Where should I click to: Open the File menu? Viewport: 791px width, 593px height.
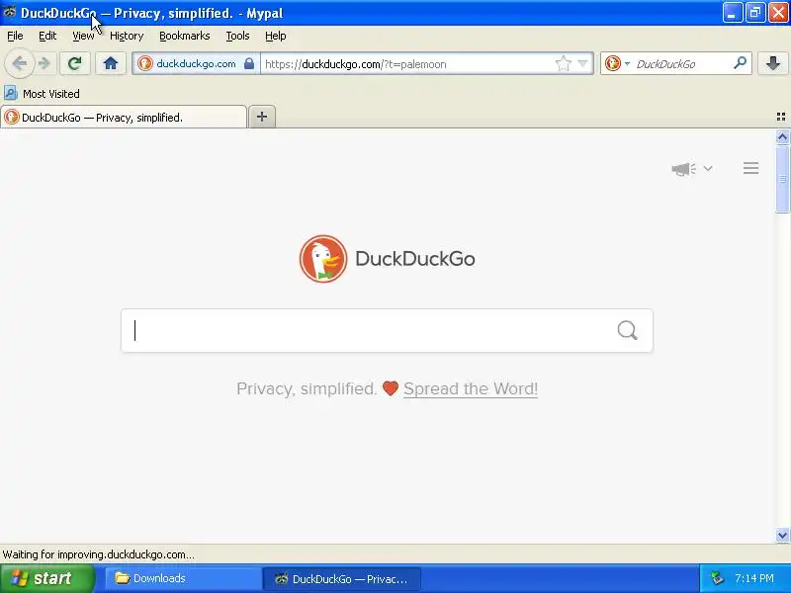[15, 36]
